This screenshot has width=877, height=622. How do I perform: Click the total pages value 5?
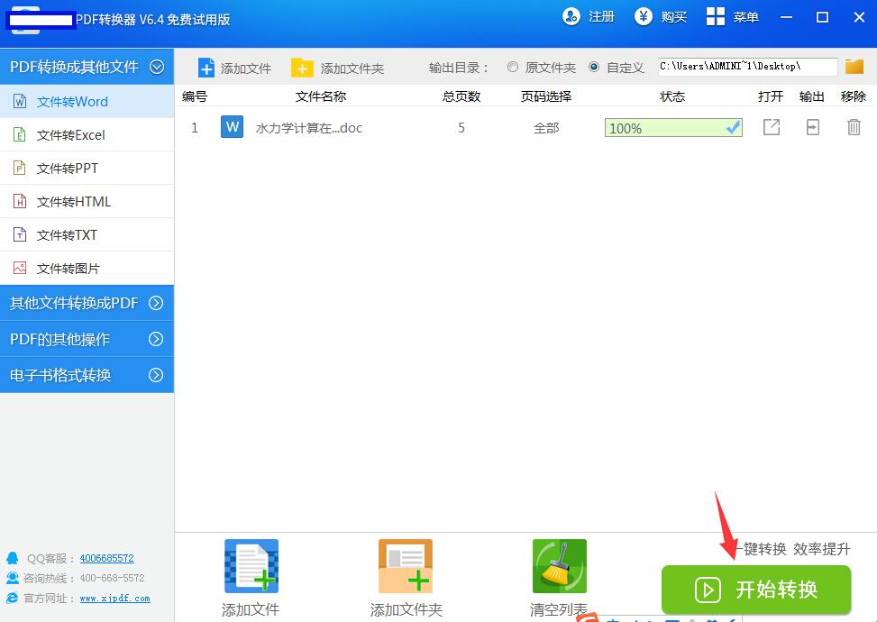[461, 128]
